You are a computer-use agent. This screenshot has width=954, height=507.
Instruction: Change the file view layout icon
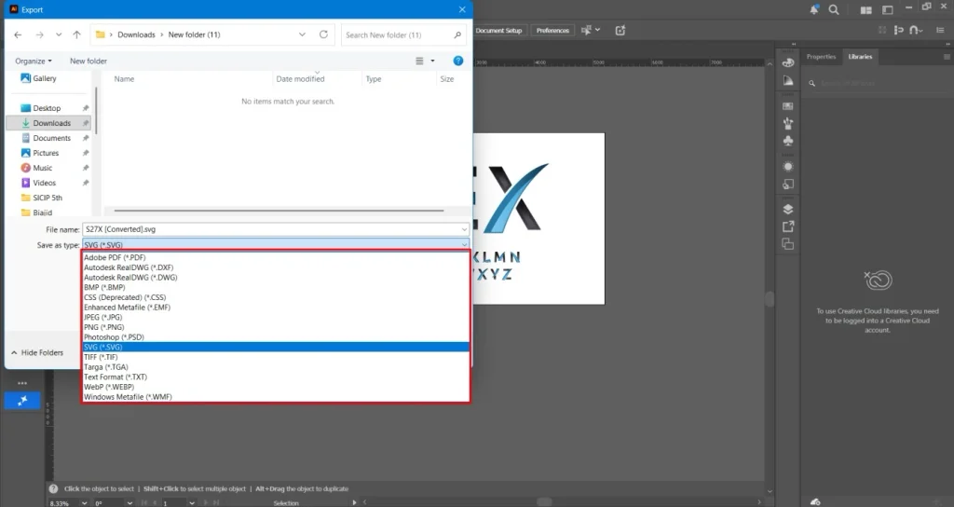click(x=419, y=61)
